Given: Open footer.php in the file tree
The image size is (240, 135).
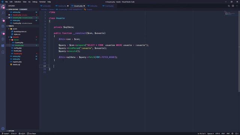Looking at the screenshot, I should click(x=18, y=51).
